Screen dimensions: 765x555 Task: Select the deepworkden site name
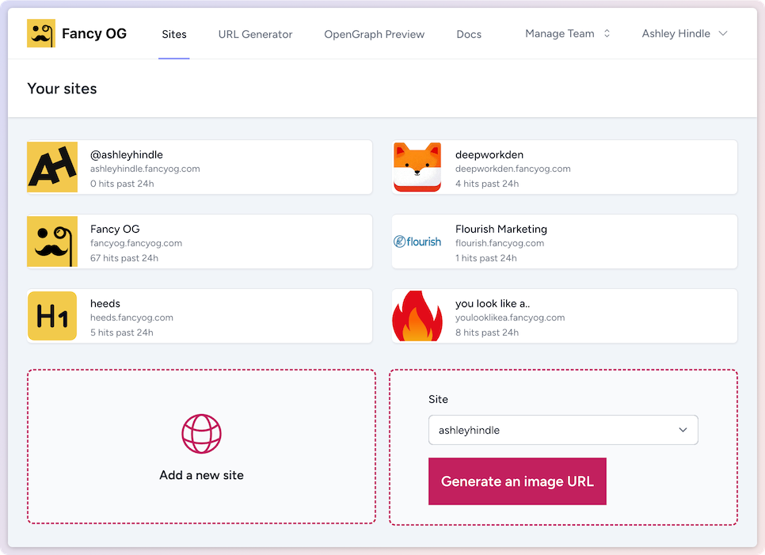pos(489,154)
